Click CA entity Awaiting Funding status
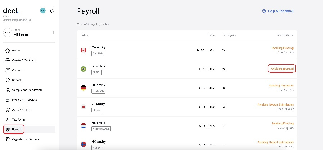The width and height of the screenshot is (323, 150). click(x=282, y=48)
